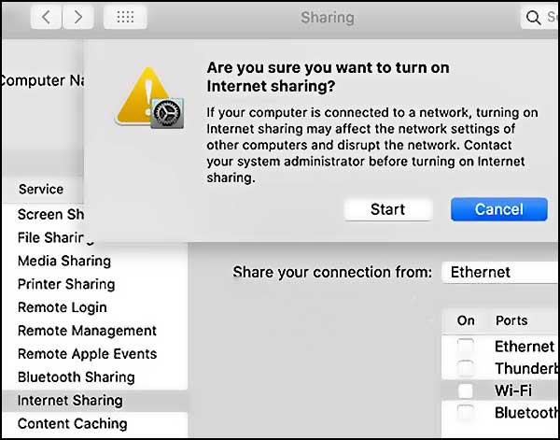Select Media Sharing service
Viewport: 560px width, 440px height.
tap(64, 261)
